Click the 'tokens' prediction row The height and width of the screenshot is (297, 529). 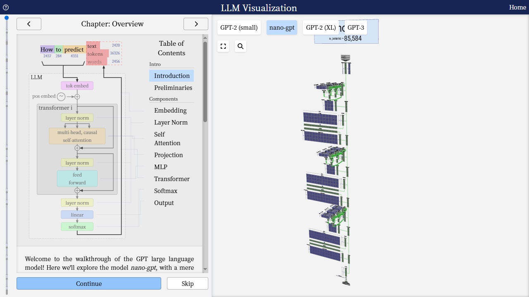(98, 54)
